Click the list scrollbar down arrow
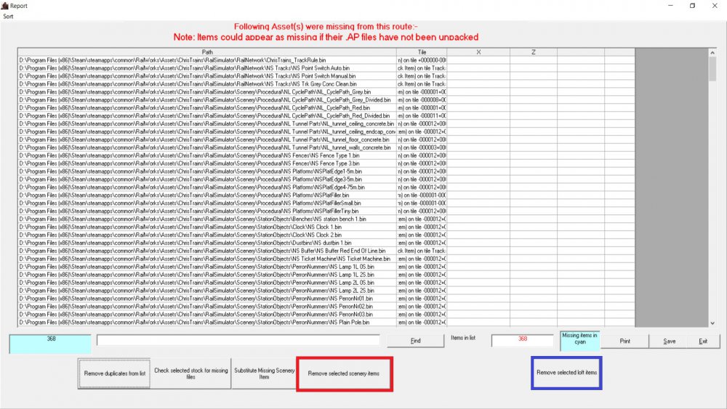 coord(712,323)
